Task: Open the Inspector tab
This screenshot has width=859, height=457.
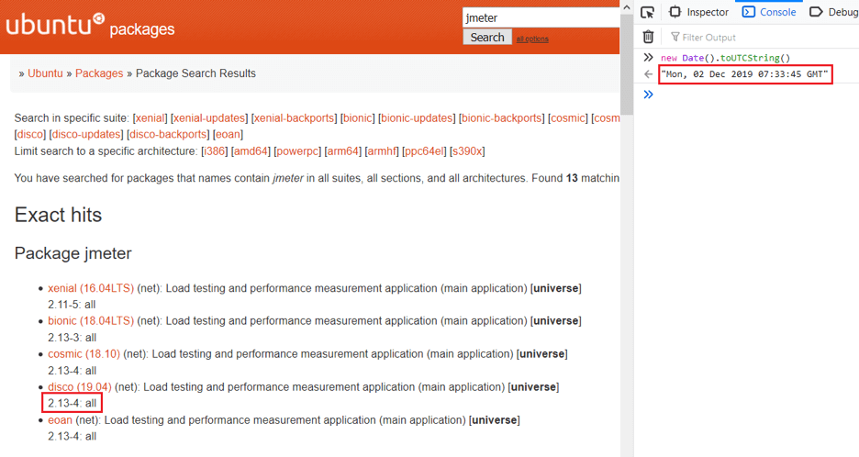Action: (x=699, y=12)
